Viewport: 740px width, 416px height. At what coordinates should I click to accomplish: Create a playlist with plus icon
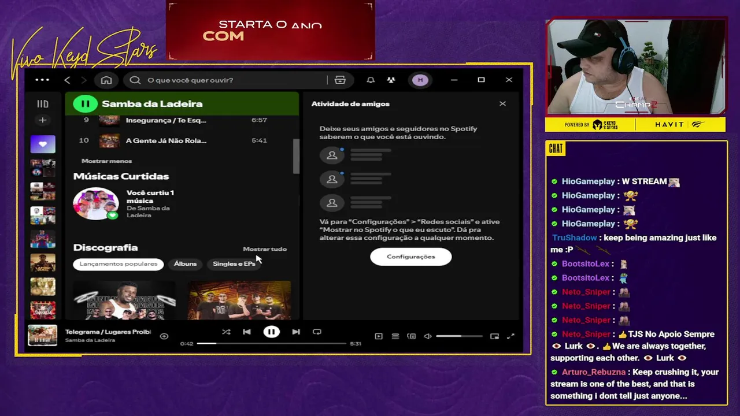pos(42,120)
